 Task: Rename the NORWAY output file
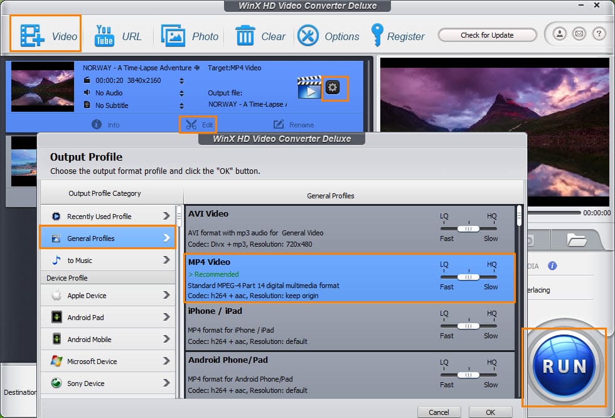(x=294, y=125)
